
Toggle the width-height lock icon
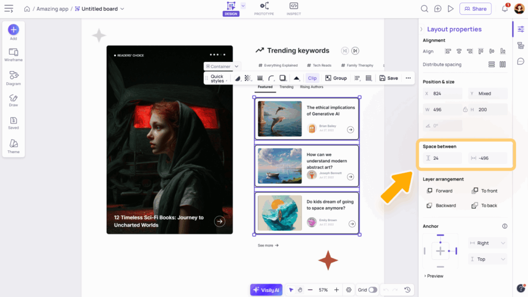(x=465, y=109)
